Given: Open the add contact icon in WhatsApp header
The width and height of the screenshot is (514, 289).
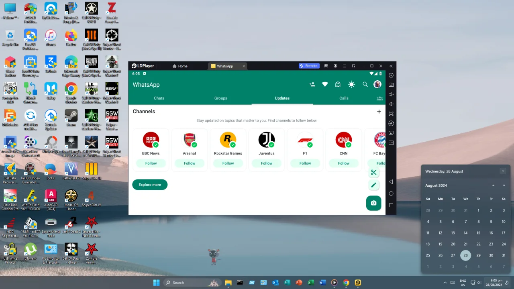Looking at the screenshot, I should 312,84.
